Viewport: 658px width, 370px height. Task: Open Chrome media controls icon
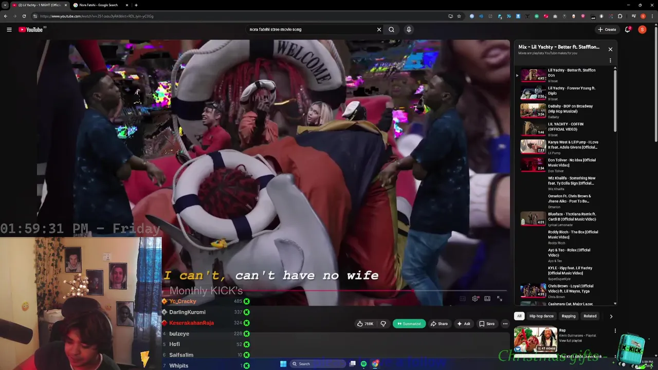click(634, 16)
